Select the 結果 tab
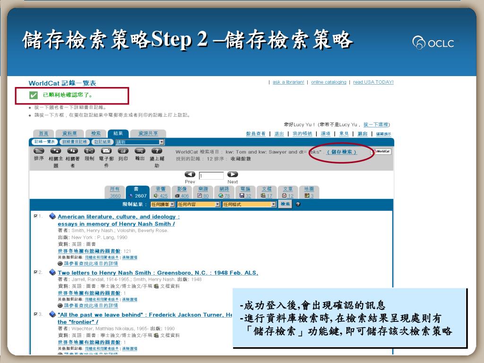The height and width of the screenshot is (363, 484). pyautogui.click(x=118, y=133)
